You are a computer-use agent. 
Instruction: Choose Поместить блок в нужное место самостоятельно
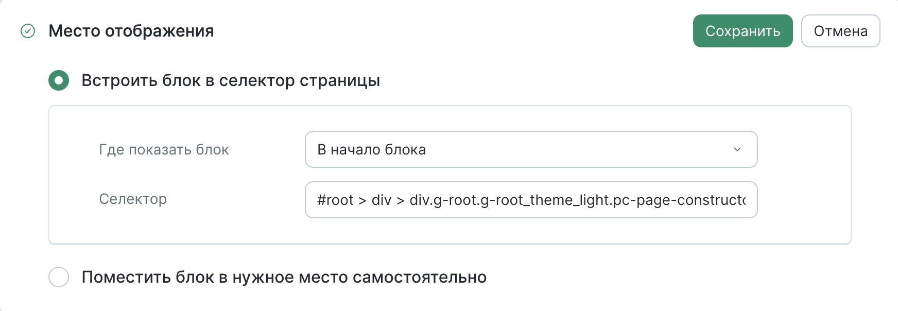(58, 277)
